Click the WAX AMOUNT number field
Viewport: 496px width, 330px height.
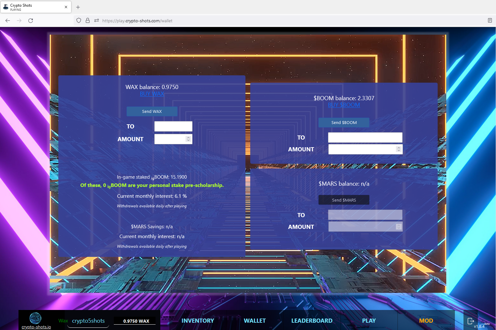click(x=173, y=139)
